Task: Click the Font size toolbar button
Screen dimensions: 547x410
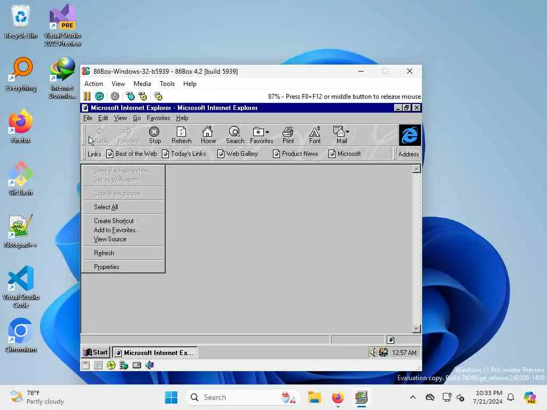Action: tap(315, 135)
